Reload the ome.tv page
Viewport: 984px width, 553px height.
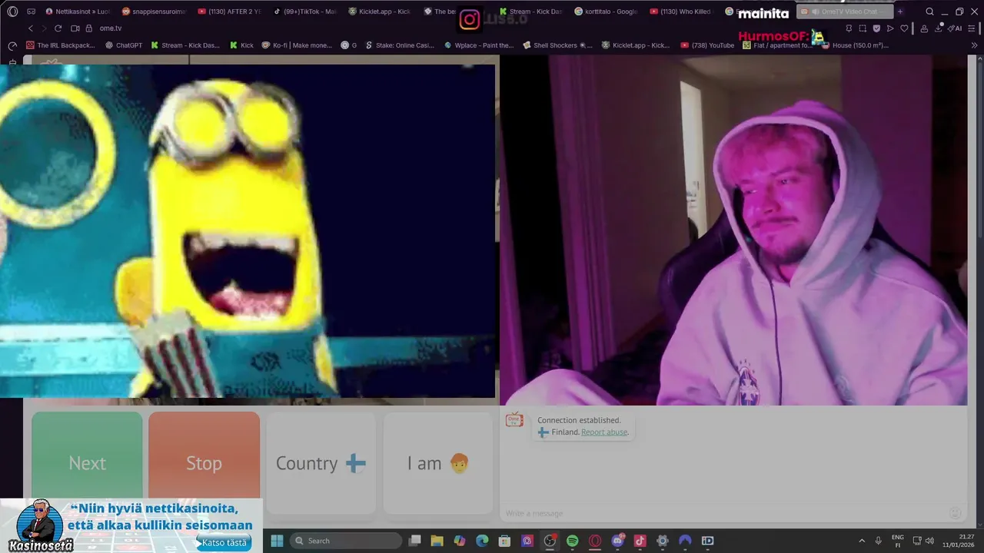coord(58,28)
